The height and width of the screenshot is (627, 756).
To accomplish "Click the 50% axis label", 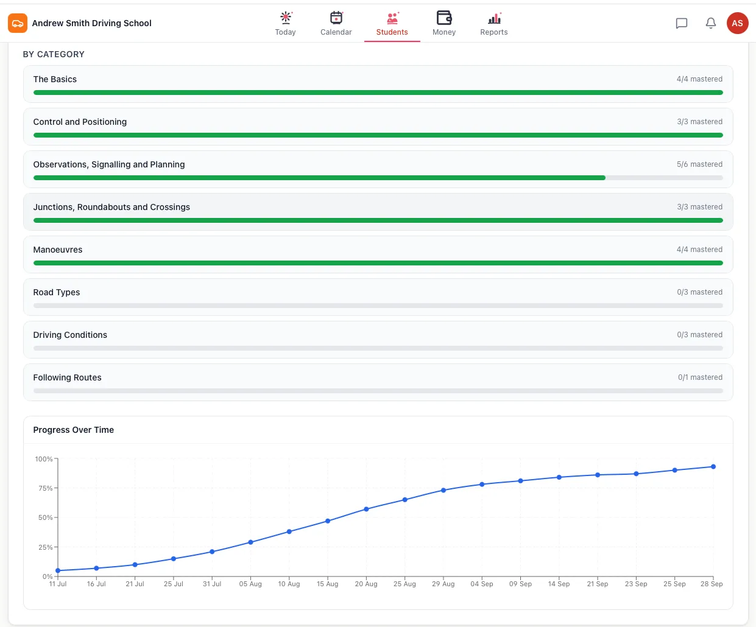I will click(x=46, y=517).
